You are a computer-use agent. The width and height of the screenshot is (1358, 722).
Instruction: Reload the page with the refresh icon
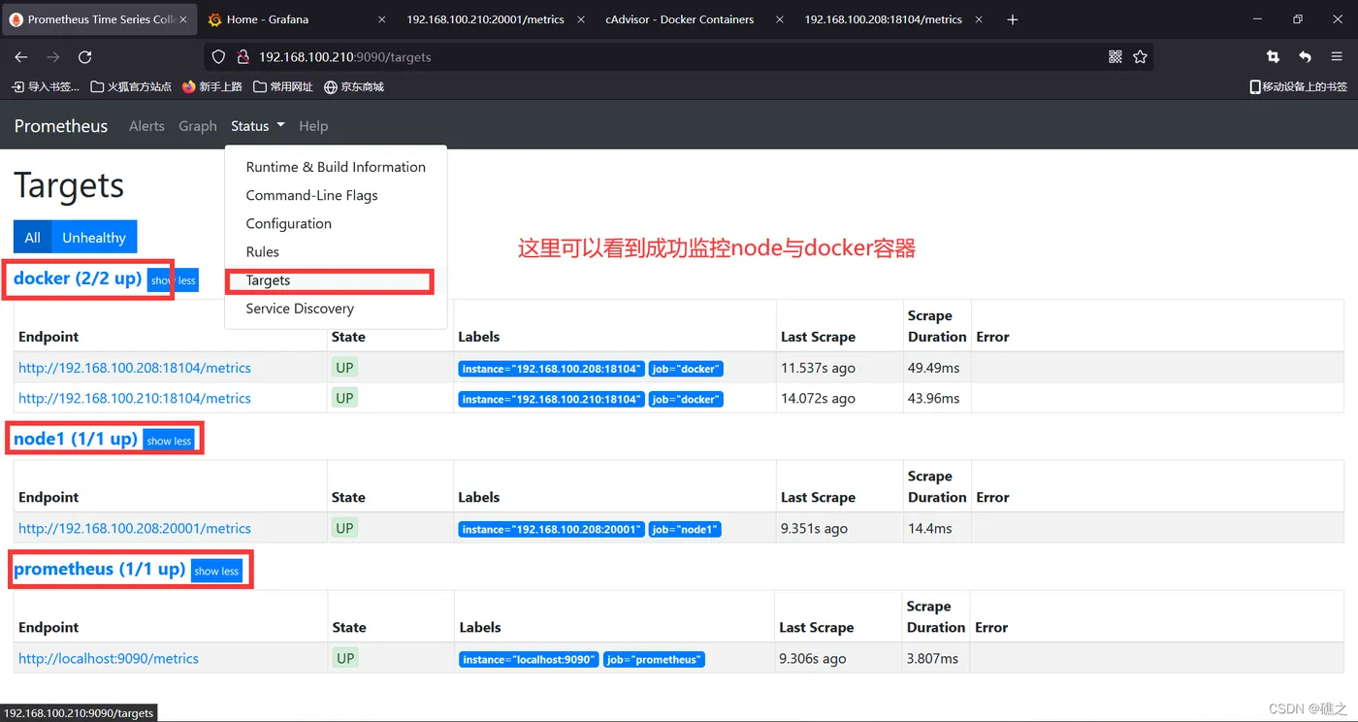84,57
